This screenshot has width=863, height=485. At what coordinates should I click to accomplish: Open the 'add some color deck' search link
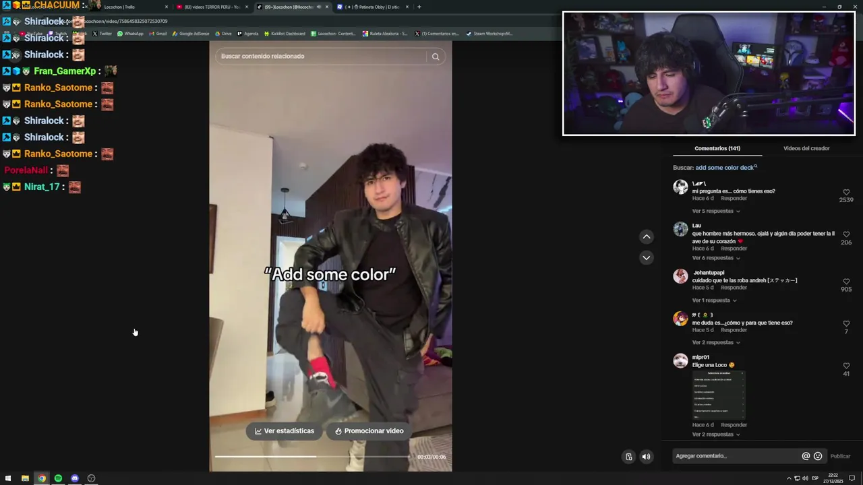(x=725, y=168)
